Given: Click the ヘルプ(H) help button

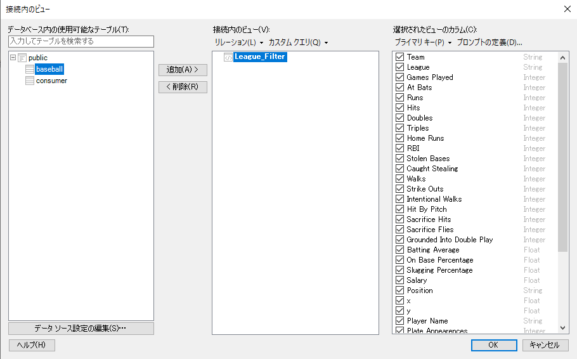Looking at the screenshot, I should (32, 345).
